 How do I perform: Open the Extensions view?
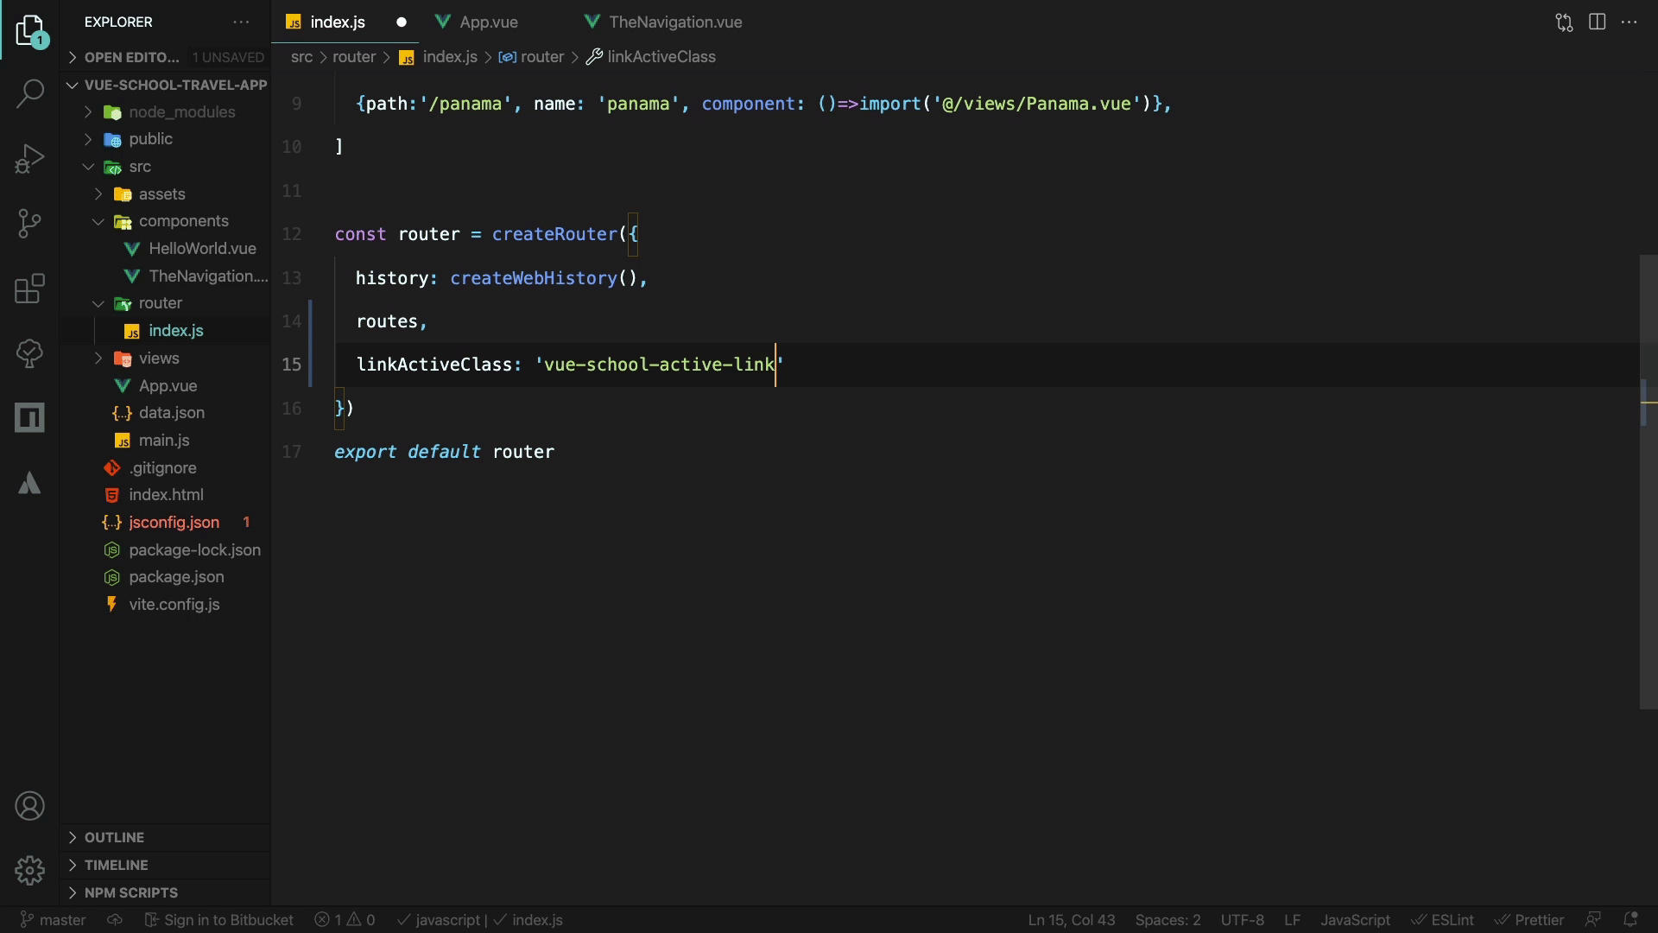30,289
